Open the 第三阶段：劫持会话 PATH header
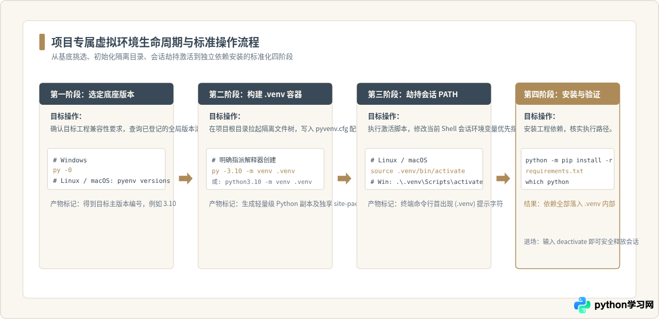659x319 pixels. [x=424, y=94]
